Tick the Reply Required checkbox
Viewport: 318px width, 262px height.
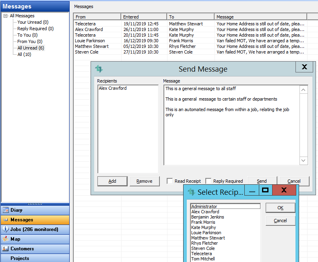209,181
